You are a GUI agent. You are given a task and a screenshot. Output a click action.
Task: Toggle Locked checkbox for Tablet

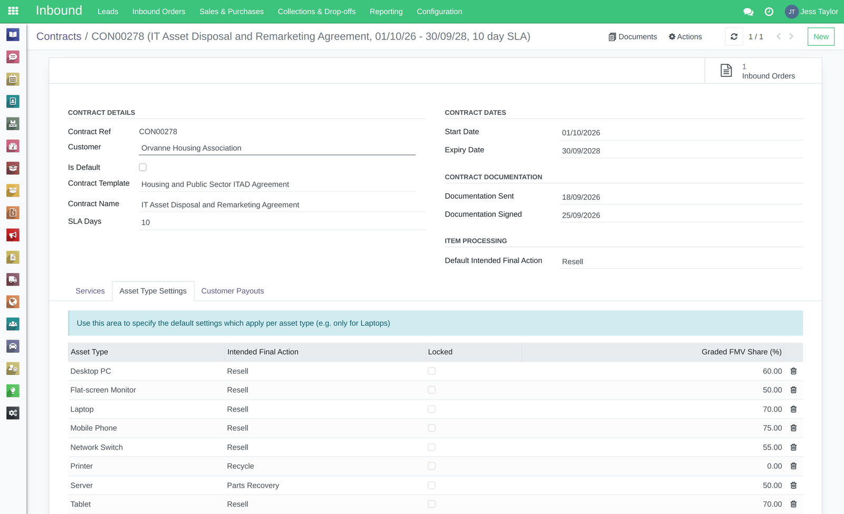coord(431,504)
